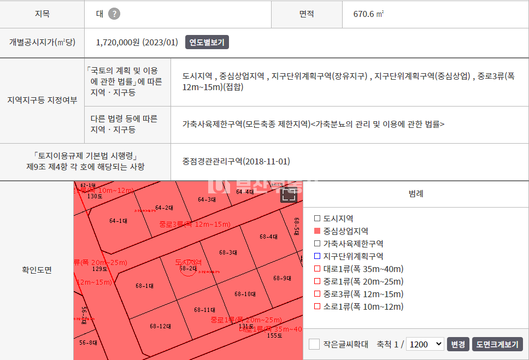Select parcel 68-9대 on the map

tap(282, 278)
